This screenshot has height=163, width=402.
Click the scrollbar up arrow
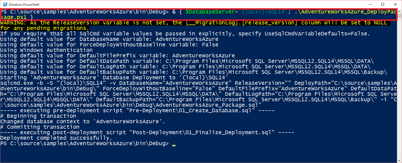pyautogui.click(x=400, y=10)
